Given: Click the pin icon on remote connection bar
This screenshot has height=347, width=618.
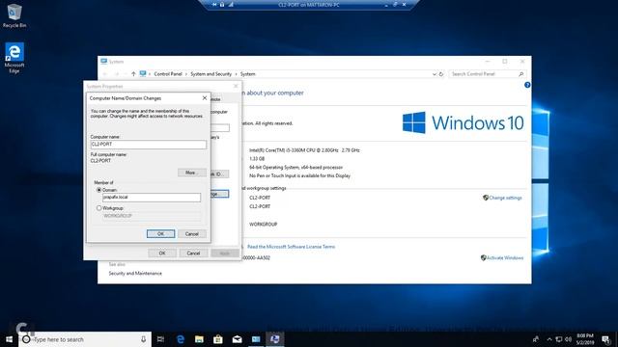Looking at the screenshot, I should click(x=214, y=5).
